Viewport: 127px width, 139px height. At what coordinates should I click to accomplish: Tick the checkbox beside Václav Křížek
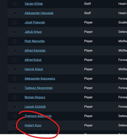(x=14, y=4)
